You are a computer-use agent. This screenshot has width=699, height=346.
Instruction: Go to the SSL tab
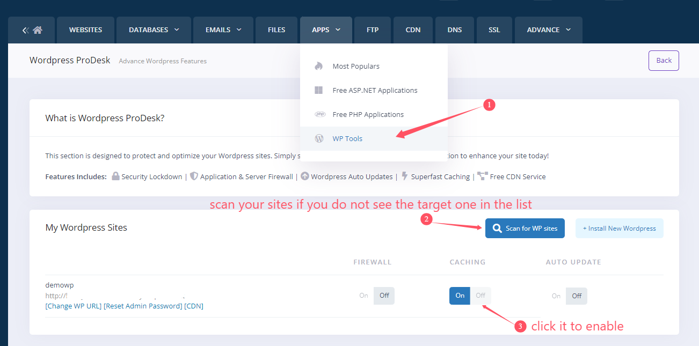pyautogui.click(x=494, y=30)
